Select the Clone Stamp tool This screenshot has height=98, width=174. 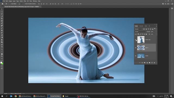coord(2,30)
